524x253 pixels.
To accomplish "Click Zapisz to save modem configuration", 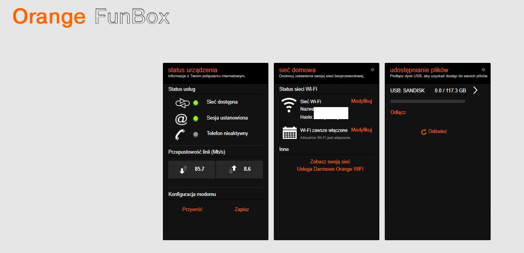I will coord(242,210).
